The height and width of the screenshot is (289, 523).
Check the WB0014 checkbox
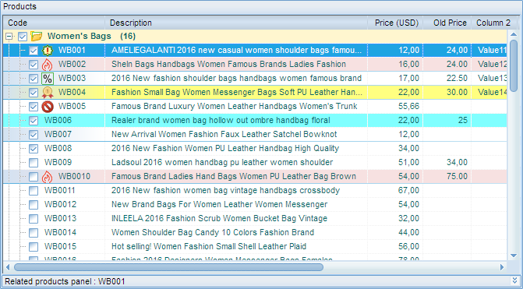pyautogui.click(x=34, y=232)
